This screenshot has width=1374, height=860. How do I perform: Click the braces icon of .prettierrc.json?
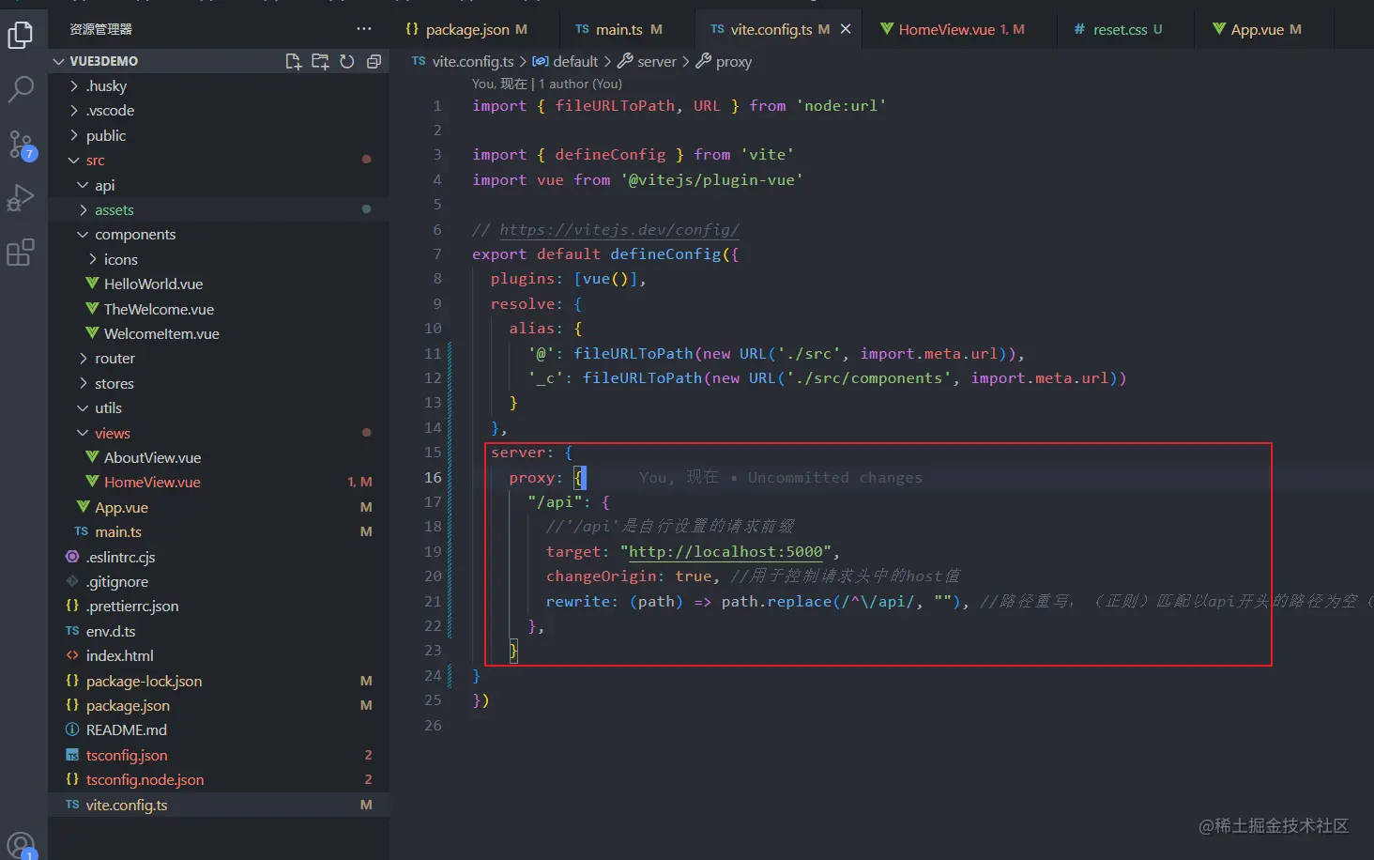click(72, 606)
